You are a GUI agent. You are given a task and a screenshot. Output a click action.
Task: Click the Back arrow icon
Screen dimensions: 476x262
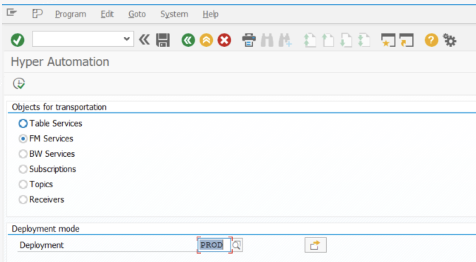(188, 40)
